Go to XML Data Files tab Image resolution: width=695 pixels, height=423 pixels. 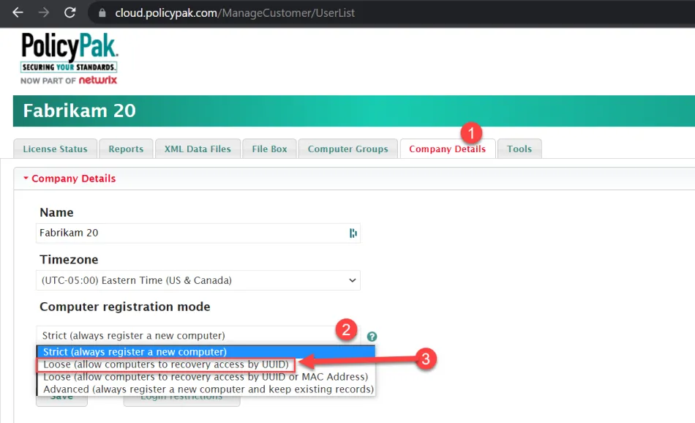(198, 149)
